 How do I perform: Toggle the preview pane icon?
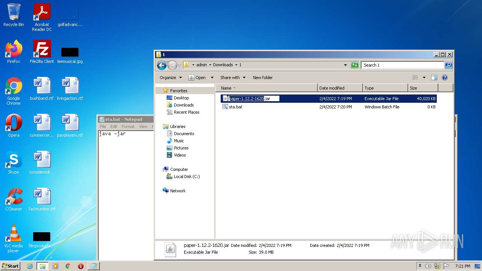click(x=434, y=78)
